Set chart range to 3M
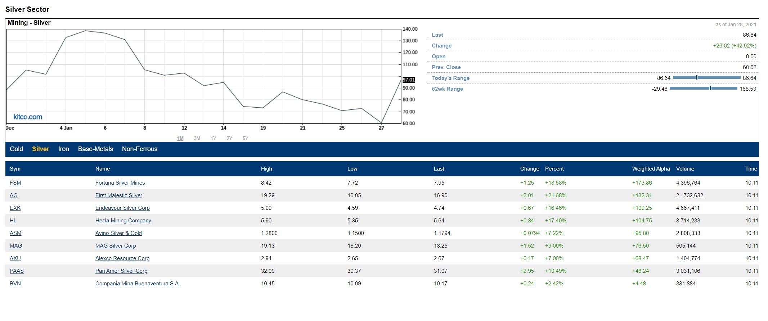 click(x=197, y=138)
